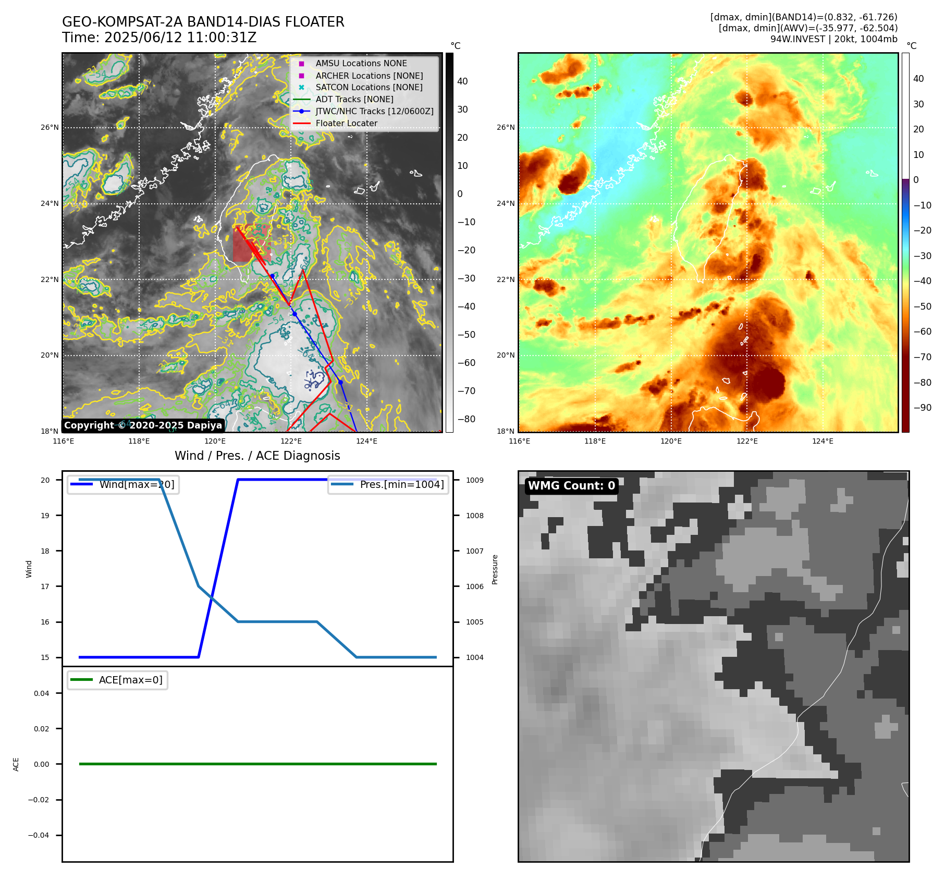
Task: Click the red shaded floater box over Taiwan
Action: coord(252,243)
